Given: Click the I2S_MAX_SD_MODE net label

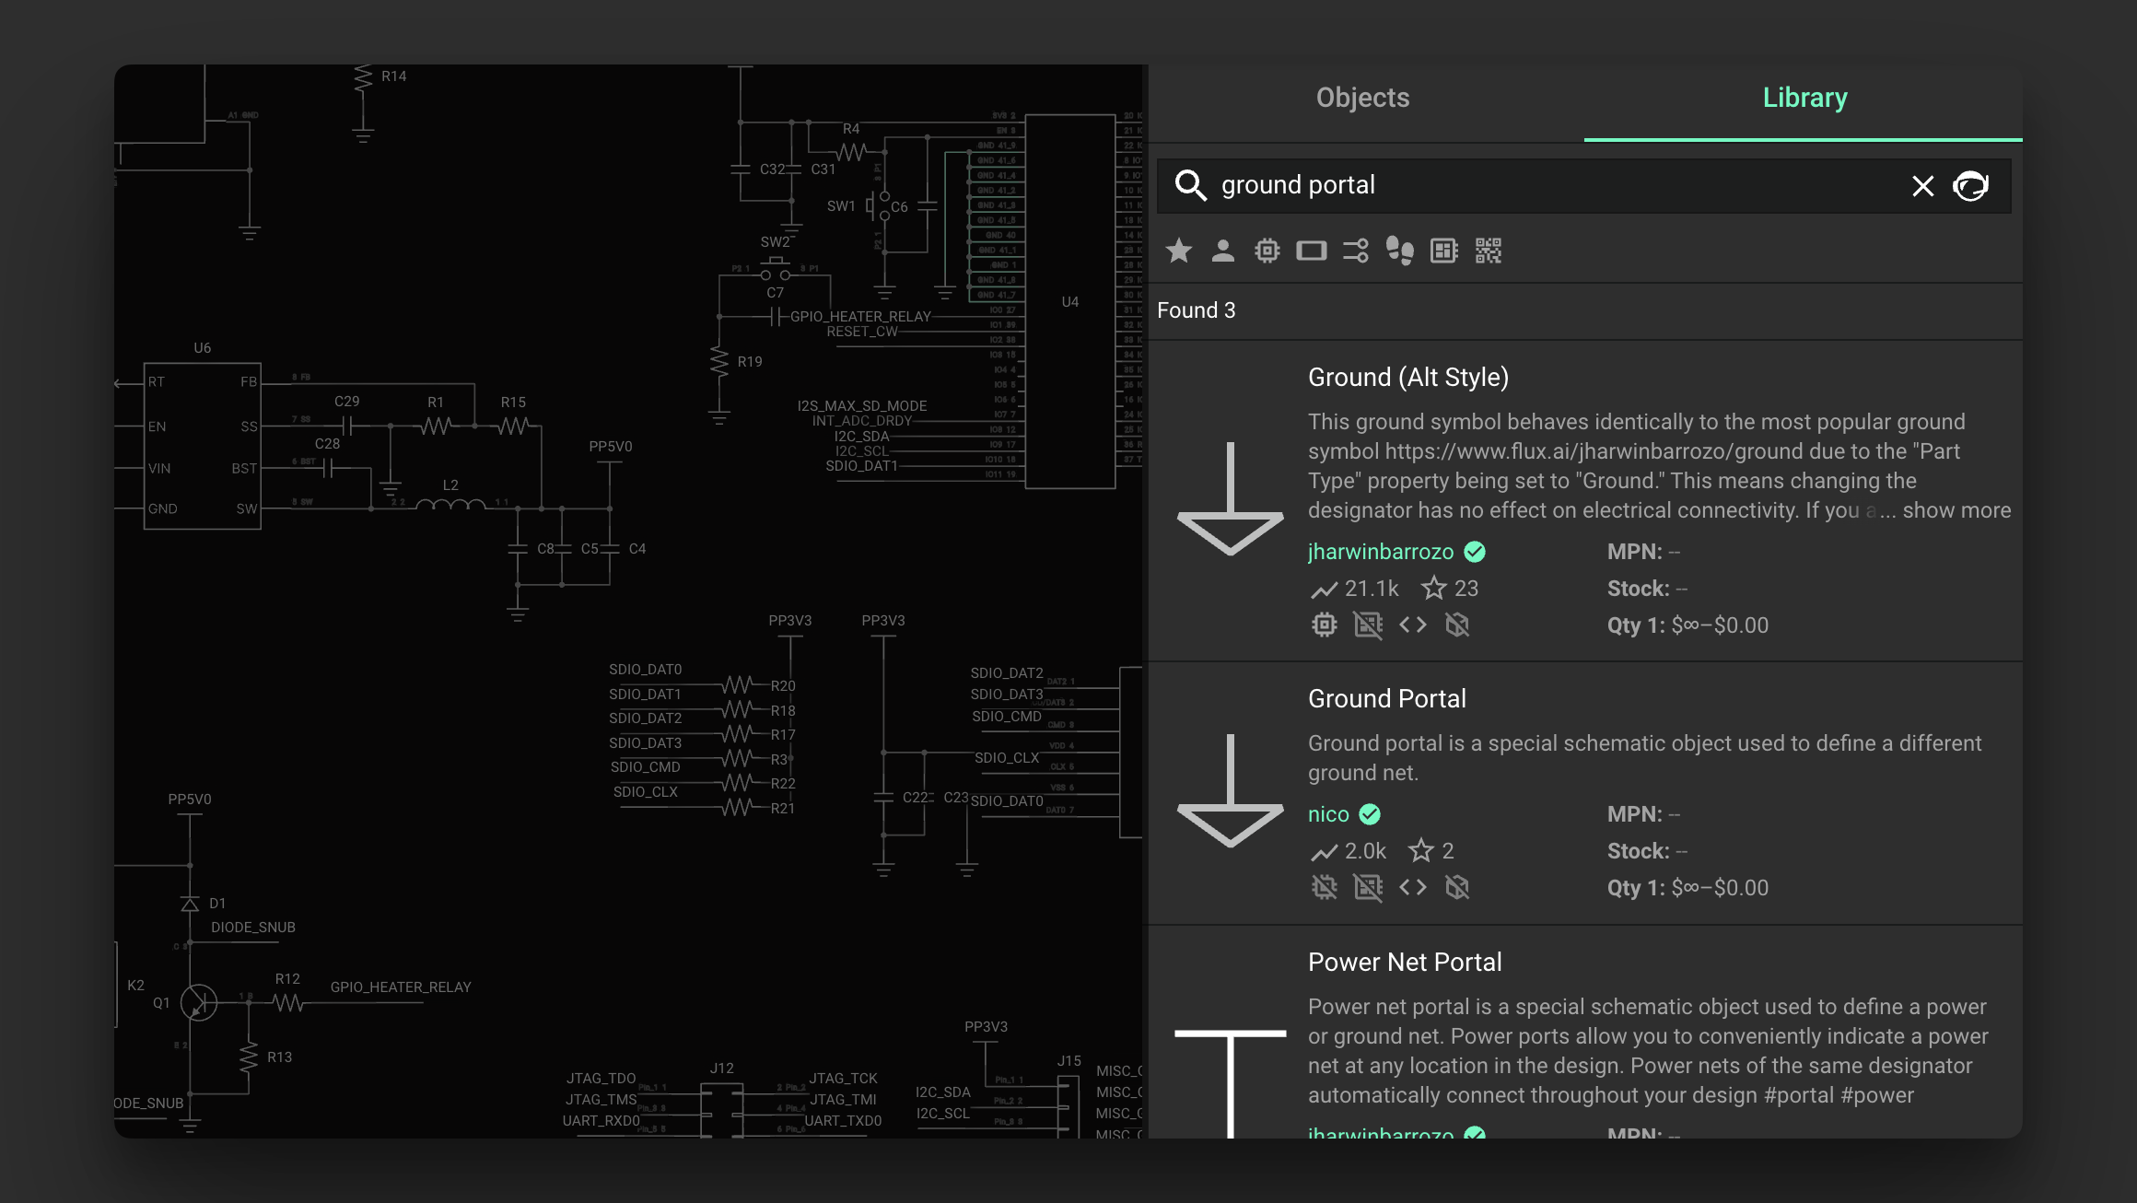Looking at the screenshot, I should coord(862,406).
